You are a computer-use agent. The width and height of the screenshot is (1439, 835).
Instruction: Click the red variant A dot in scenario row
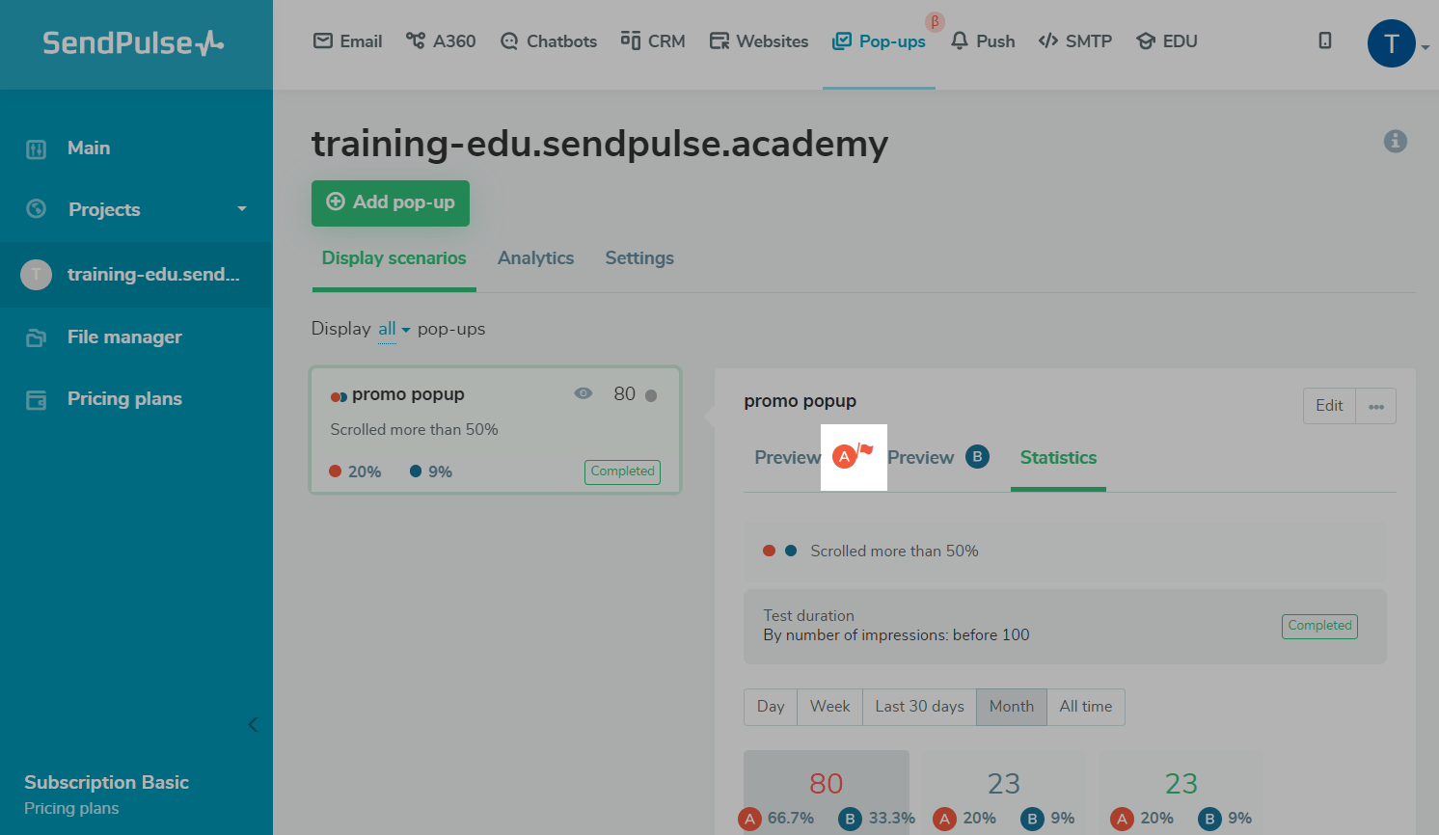click(x=769, y=551)
